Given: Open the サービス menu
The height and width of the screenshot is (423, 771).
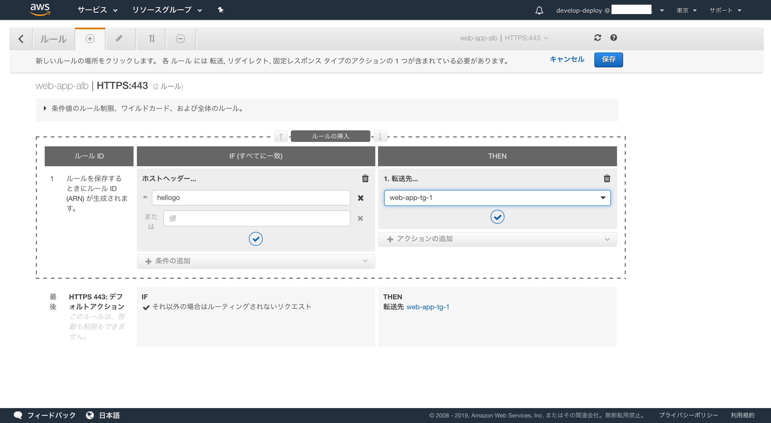Looking at the screenshot, I should pos(97,10).
